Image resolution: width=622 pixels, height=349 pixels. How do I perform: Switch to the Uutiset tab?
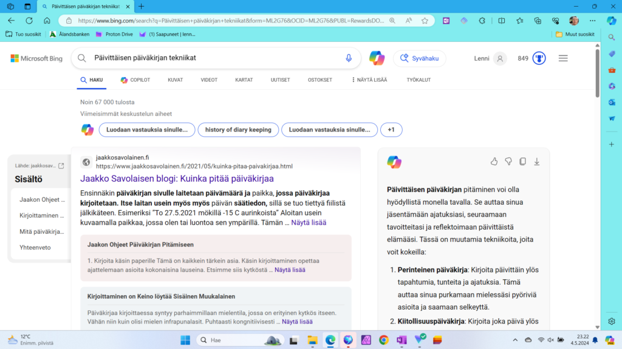tap(280, 80)
